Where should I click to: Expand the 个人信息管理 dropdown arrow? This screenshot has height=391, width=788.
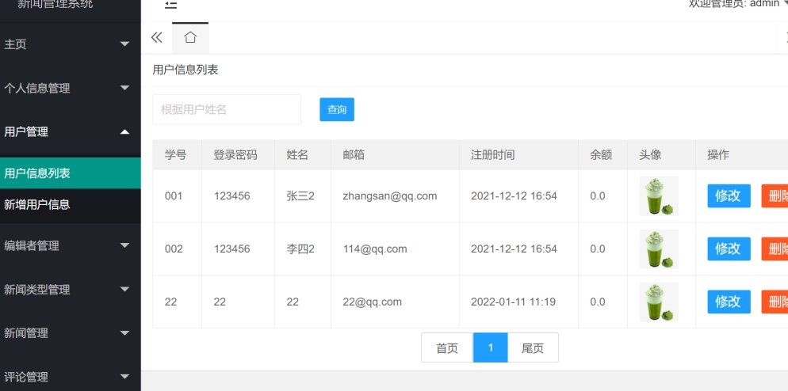click(124, 89)
